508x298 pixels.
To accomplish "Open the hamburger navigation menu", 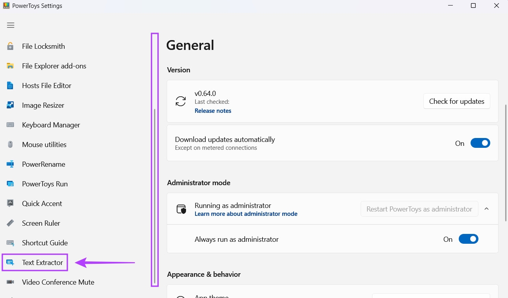I will (11, 25).
